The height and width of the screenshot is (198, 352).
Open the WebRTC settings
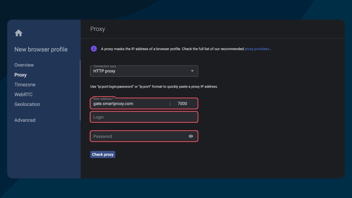click(x=23, y=95)
